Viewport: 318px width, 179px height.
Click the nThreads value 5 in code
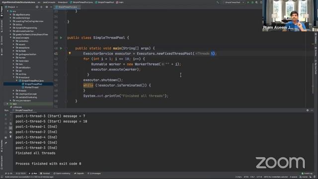point(213,54)
